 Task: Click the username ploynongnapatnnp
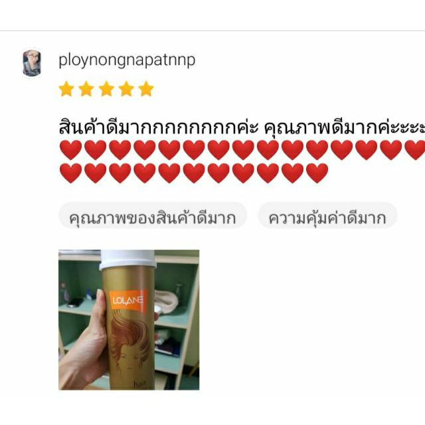coord(127,60)
